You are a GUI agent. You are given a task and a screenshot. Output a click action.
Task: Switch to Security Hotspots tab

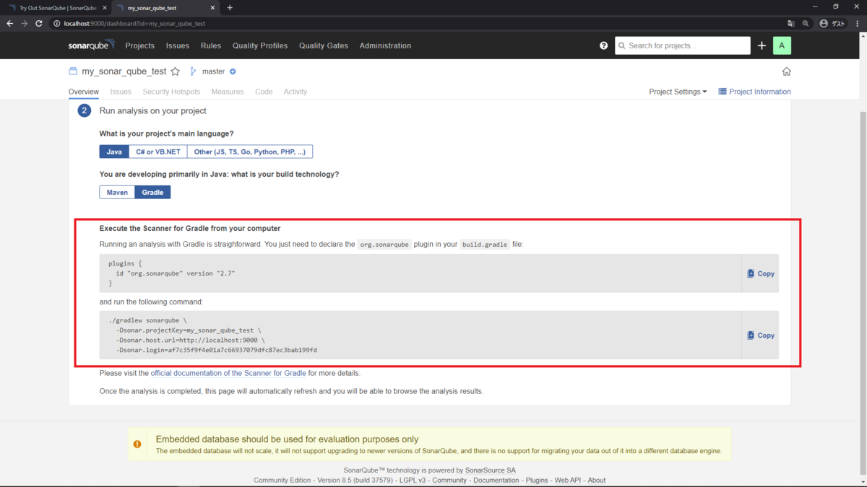click(171, 92)
